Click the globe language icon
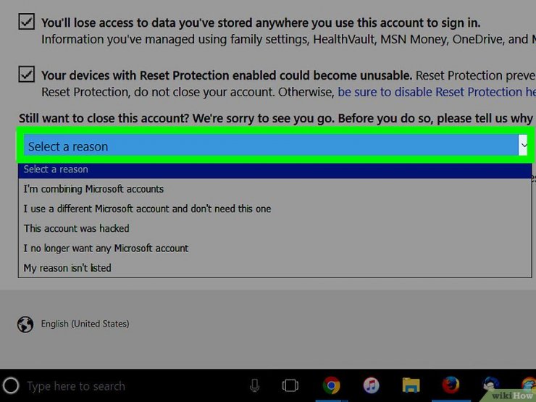Image resolution: width=536 pixels, height=402 pixels. click(25, 324)
